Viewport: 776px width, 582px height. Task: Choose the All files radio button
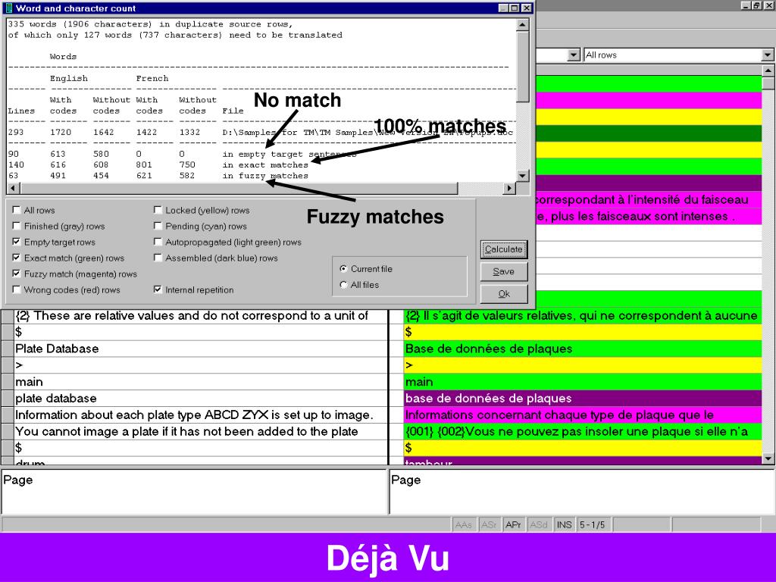(x=343, y=285)
